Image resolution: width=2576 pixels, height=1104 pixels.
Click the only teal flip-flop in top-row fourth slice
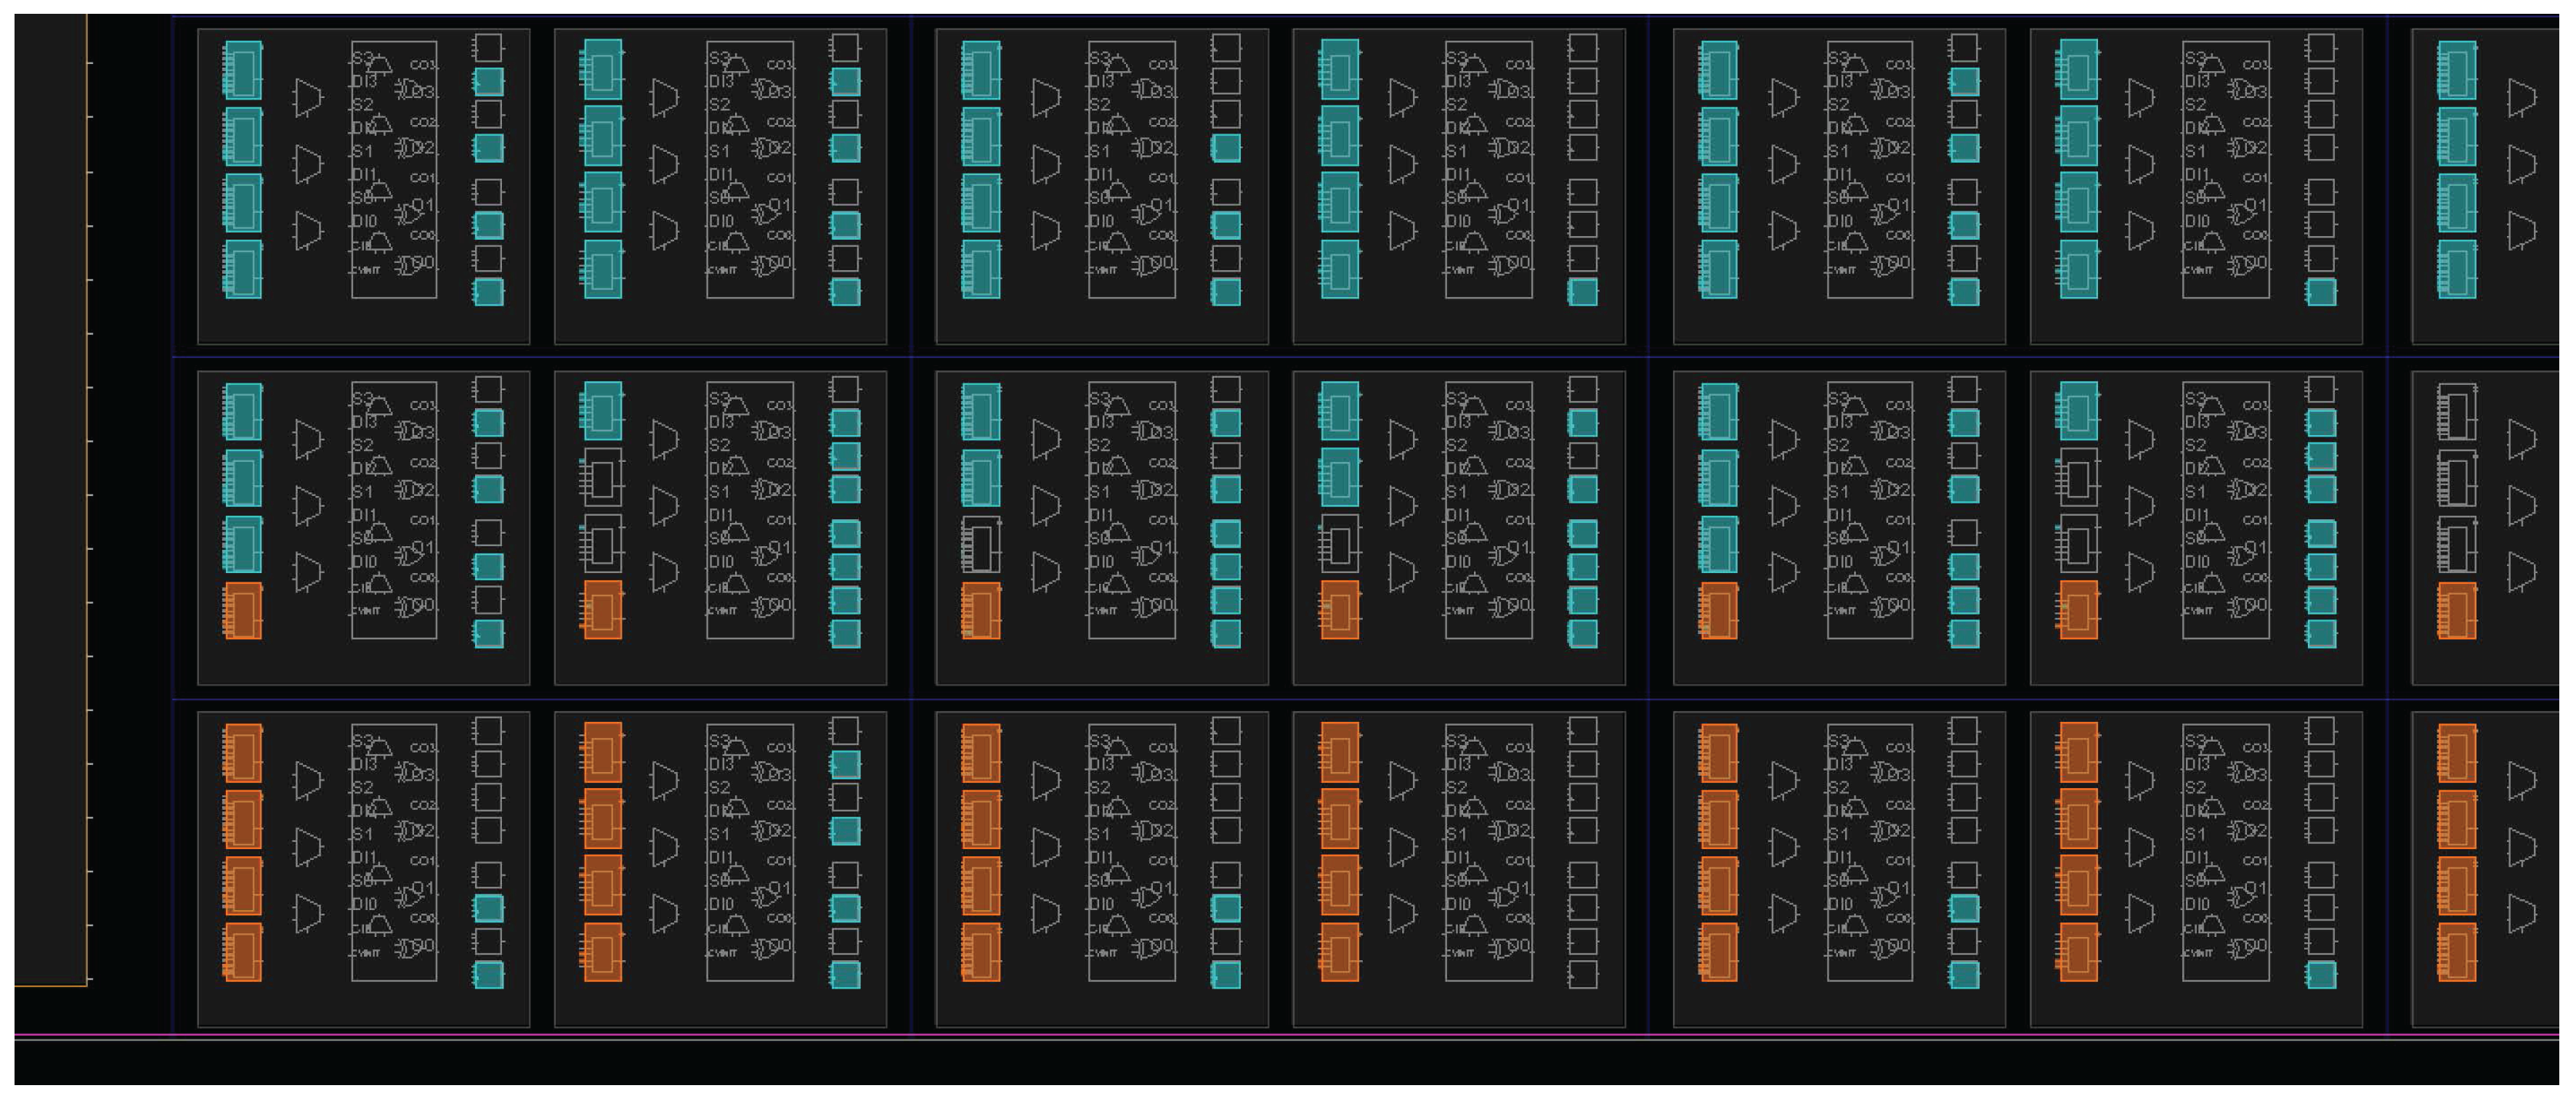pyautogui.click(x=1582, y=292)
